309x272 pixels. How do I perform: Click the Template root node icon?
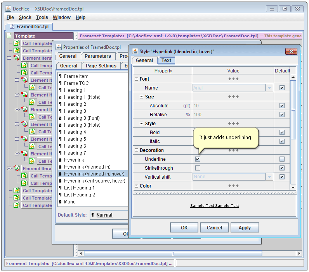click(x=9, y=36)
